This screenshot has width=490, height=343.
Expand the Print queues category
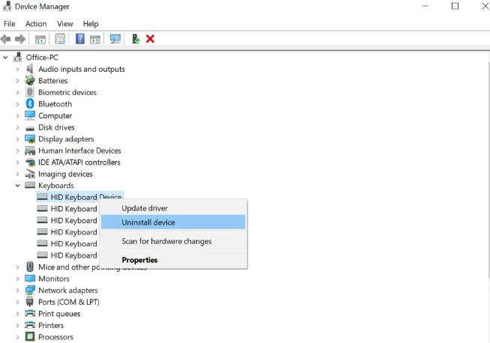click(18, 314)
